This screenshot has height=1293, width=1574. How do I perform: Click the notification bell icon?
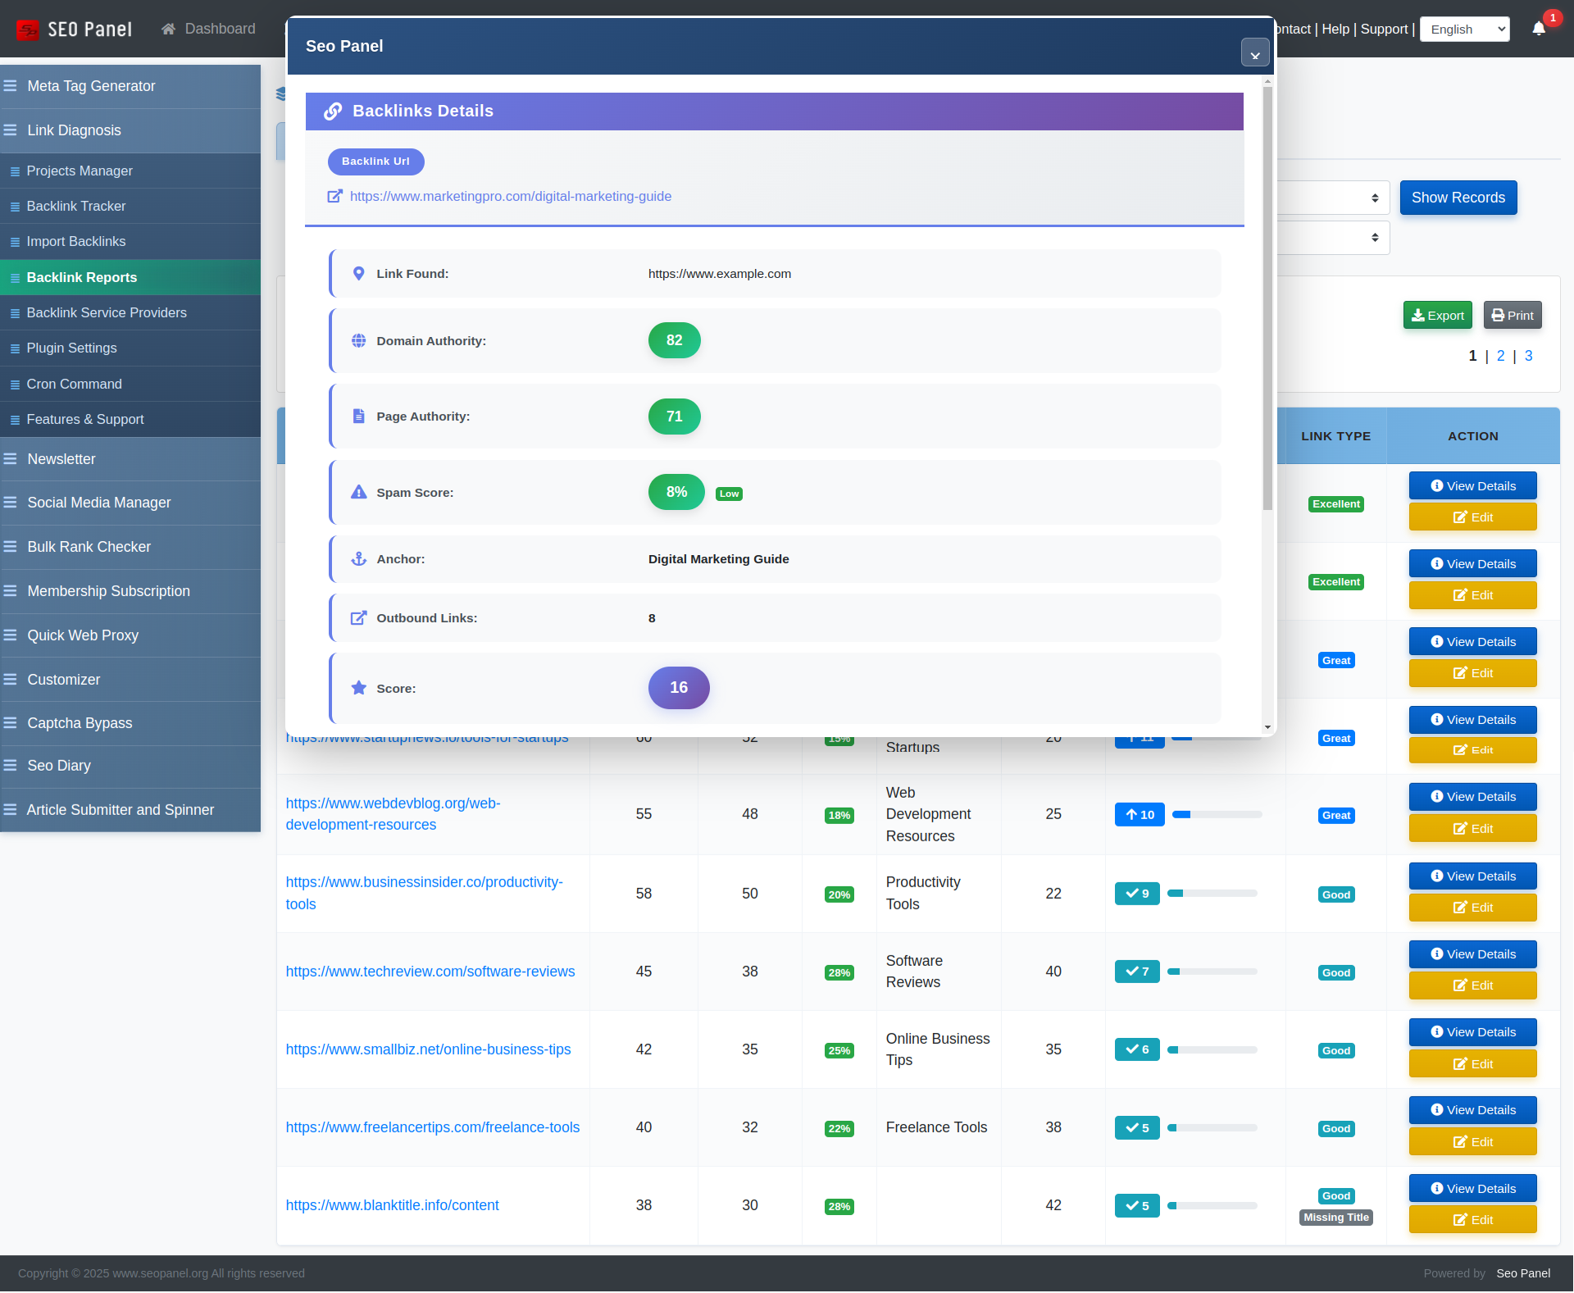pos(1540,28)
